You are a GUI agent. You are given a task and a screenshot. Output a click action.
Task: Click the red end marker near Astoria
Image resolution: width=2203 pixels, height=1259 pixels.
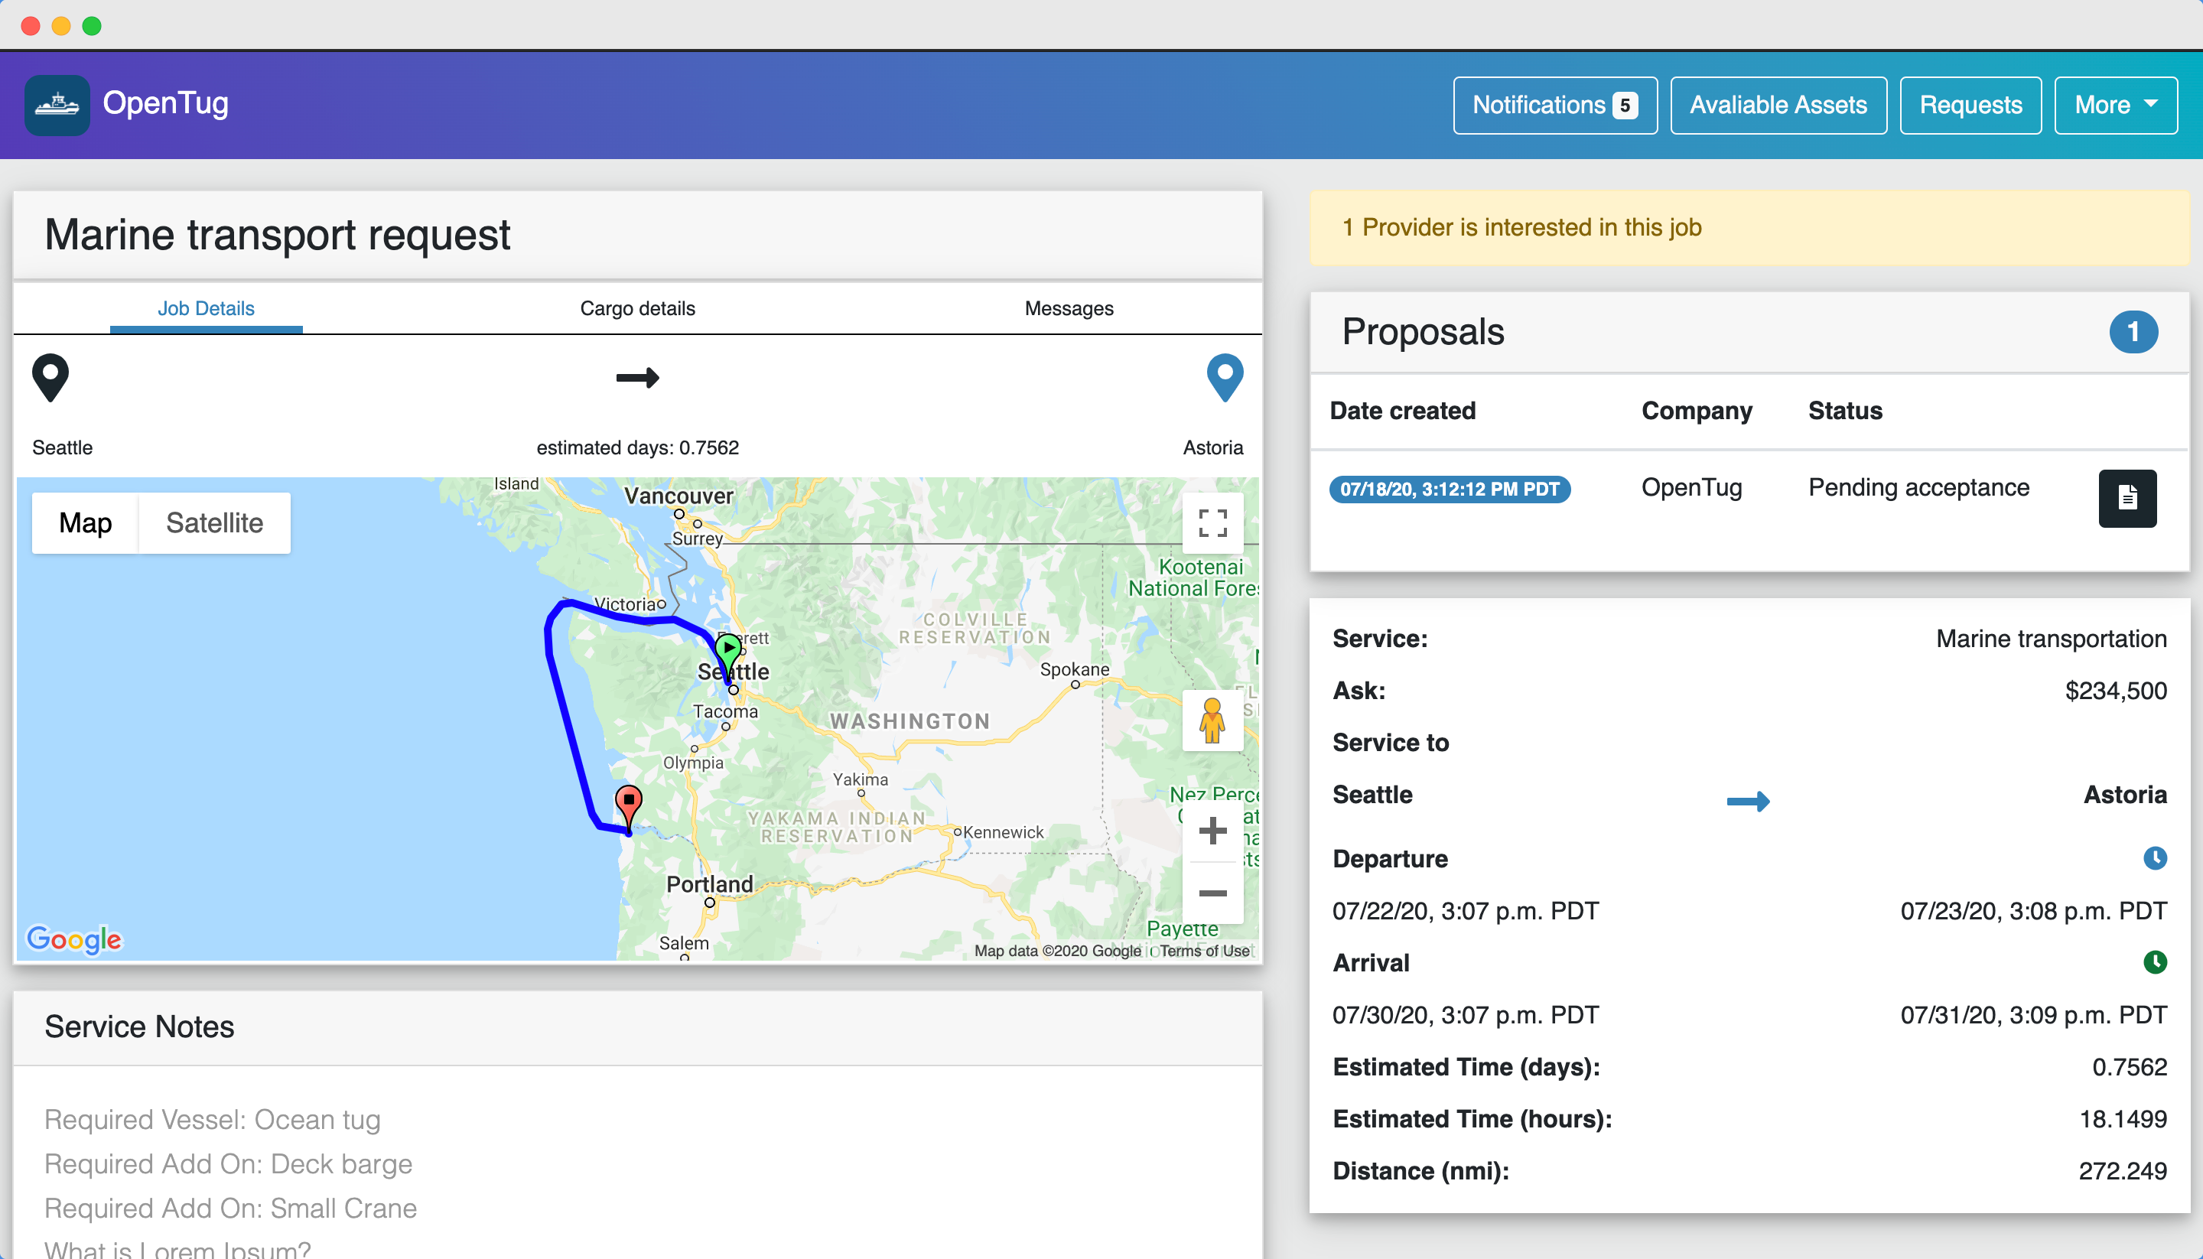(629, 808)
